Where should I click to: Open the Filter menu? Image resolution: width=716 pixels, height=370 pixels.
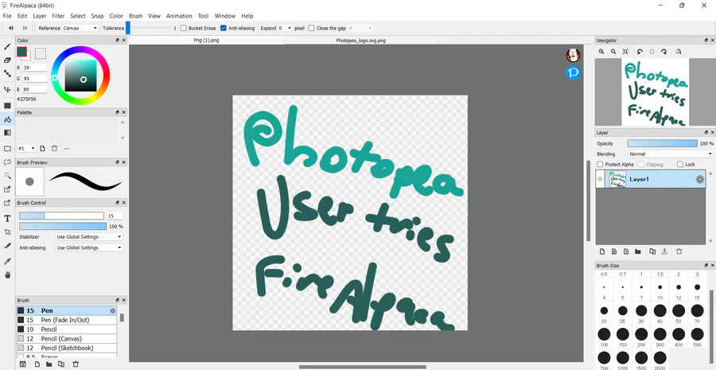click(58, 16)
